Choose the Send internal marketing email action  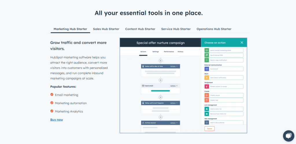[x=224, y=50]
